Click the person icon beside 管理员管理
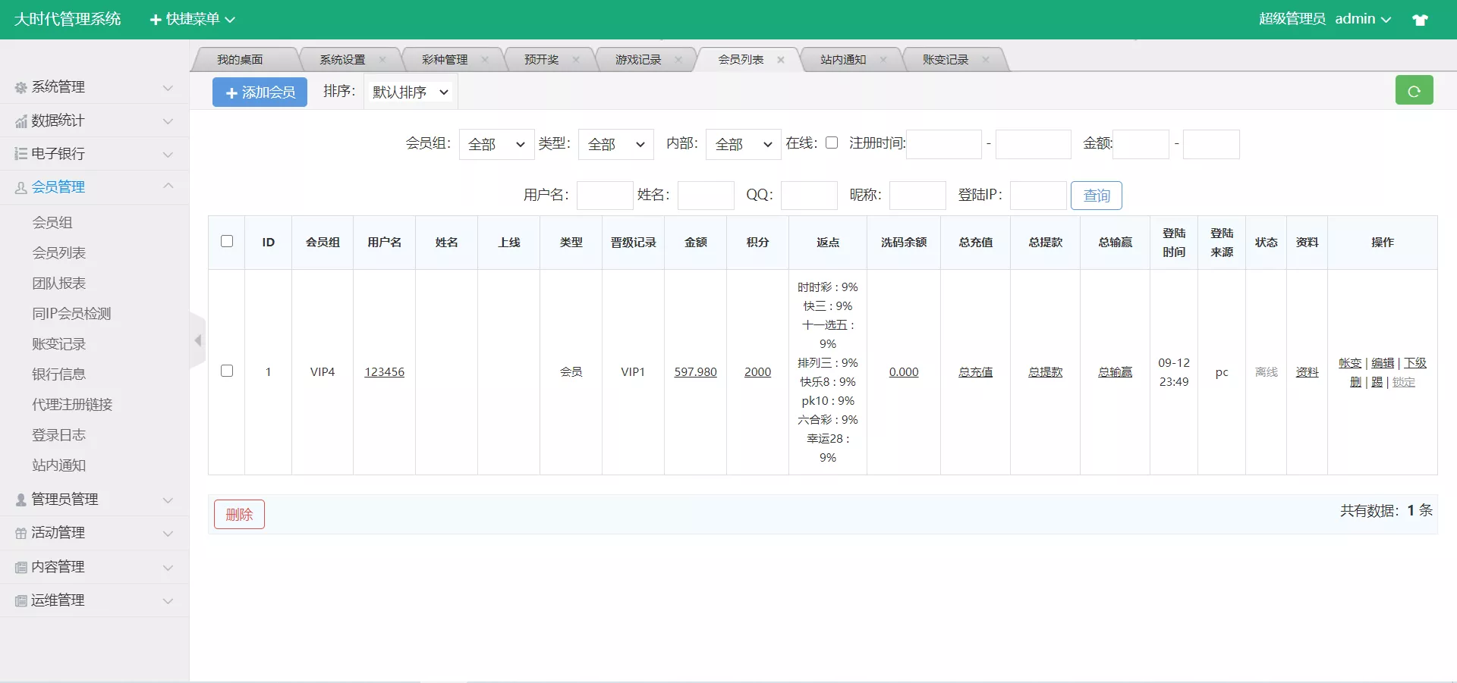This screenshot has width=1457, height=683. [x=20, y=499]
